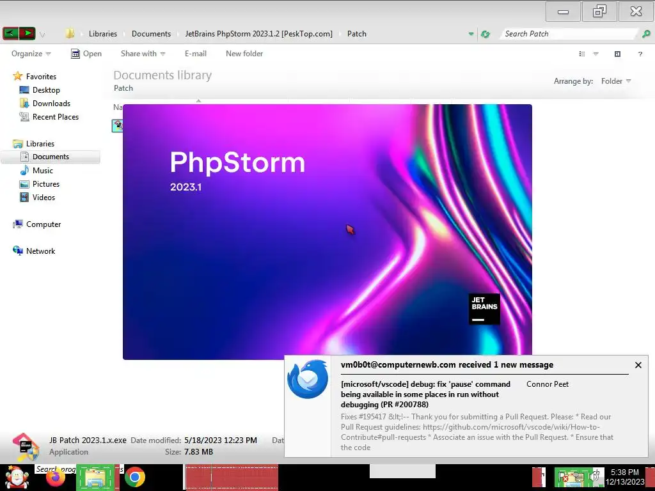Expand the Share with menu
The height and width of the screenshot is (491, 655).
pyautogui.click(x=143, y=54)
